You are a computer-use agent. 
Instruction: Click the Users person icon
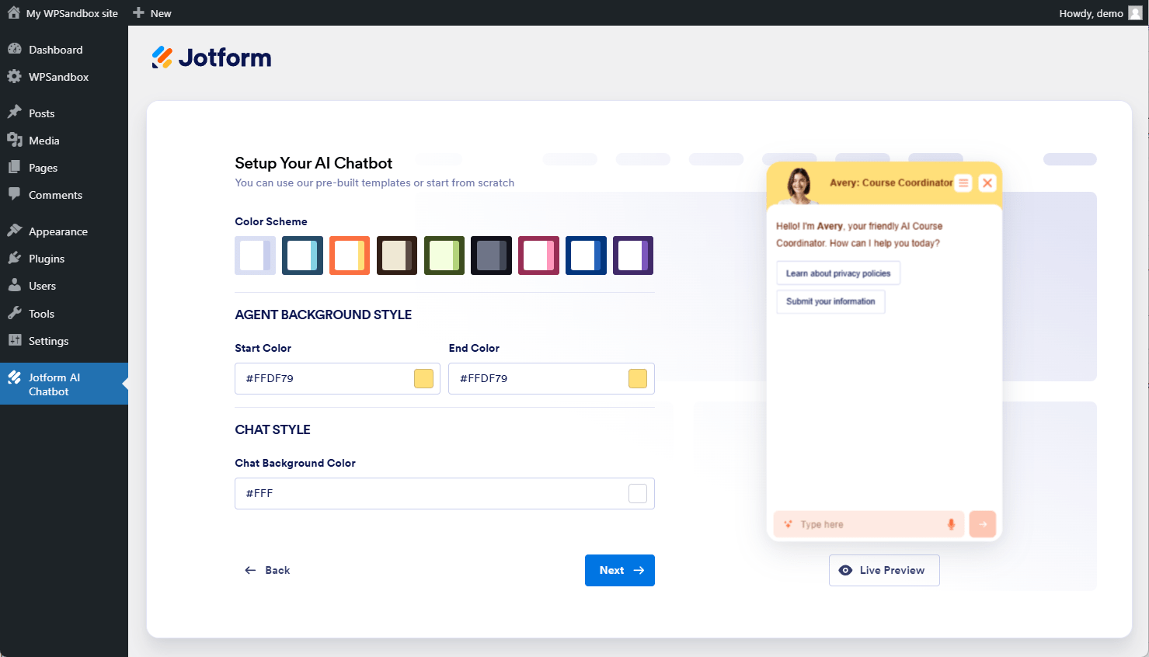(x=15, y=285)
